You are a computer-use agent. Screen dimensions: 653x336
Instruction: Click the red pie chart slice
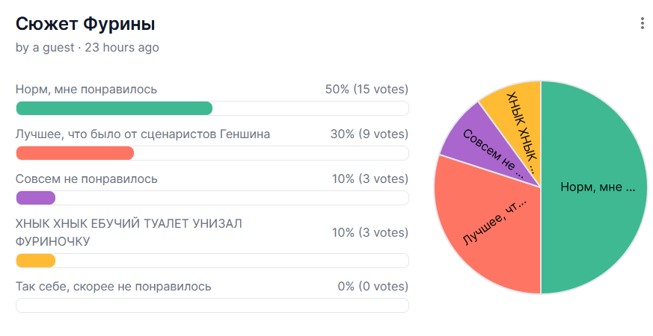point(494,231)
